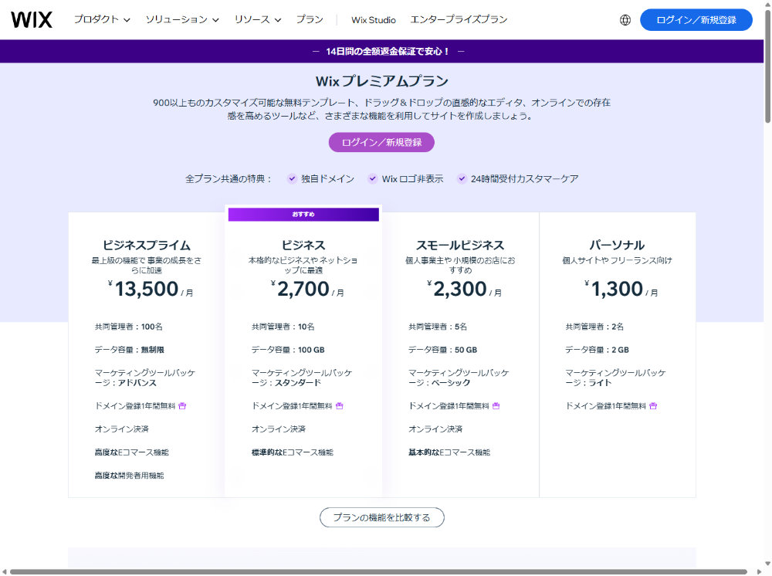The image size is (772, 576).
Task: Click the checkmark icon before 独自ドメイン
Action: pyautogui.click(x=293, y=178)
